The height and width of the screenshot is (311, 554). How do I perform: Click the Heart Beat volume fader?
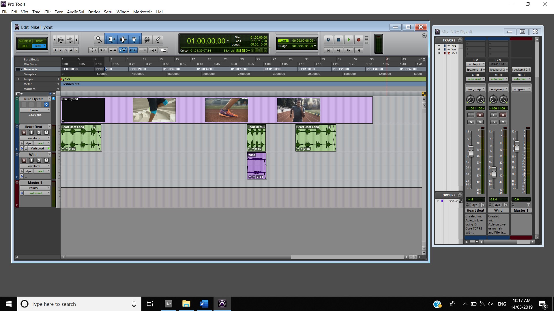tap(471, 151)
